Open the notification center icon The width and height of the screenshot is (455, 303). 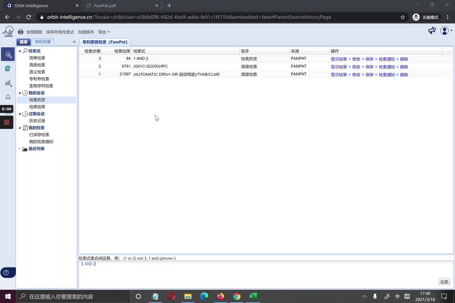(444, 296)
